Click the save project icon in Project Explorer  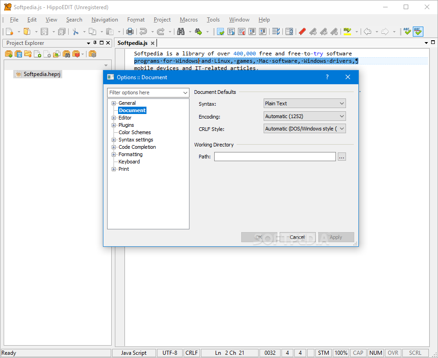[x=18, y=54]
